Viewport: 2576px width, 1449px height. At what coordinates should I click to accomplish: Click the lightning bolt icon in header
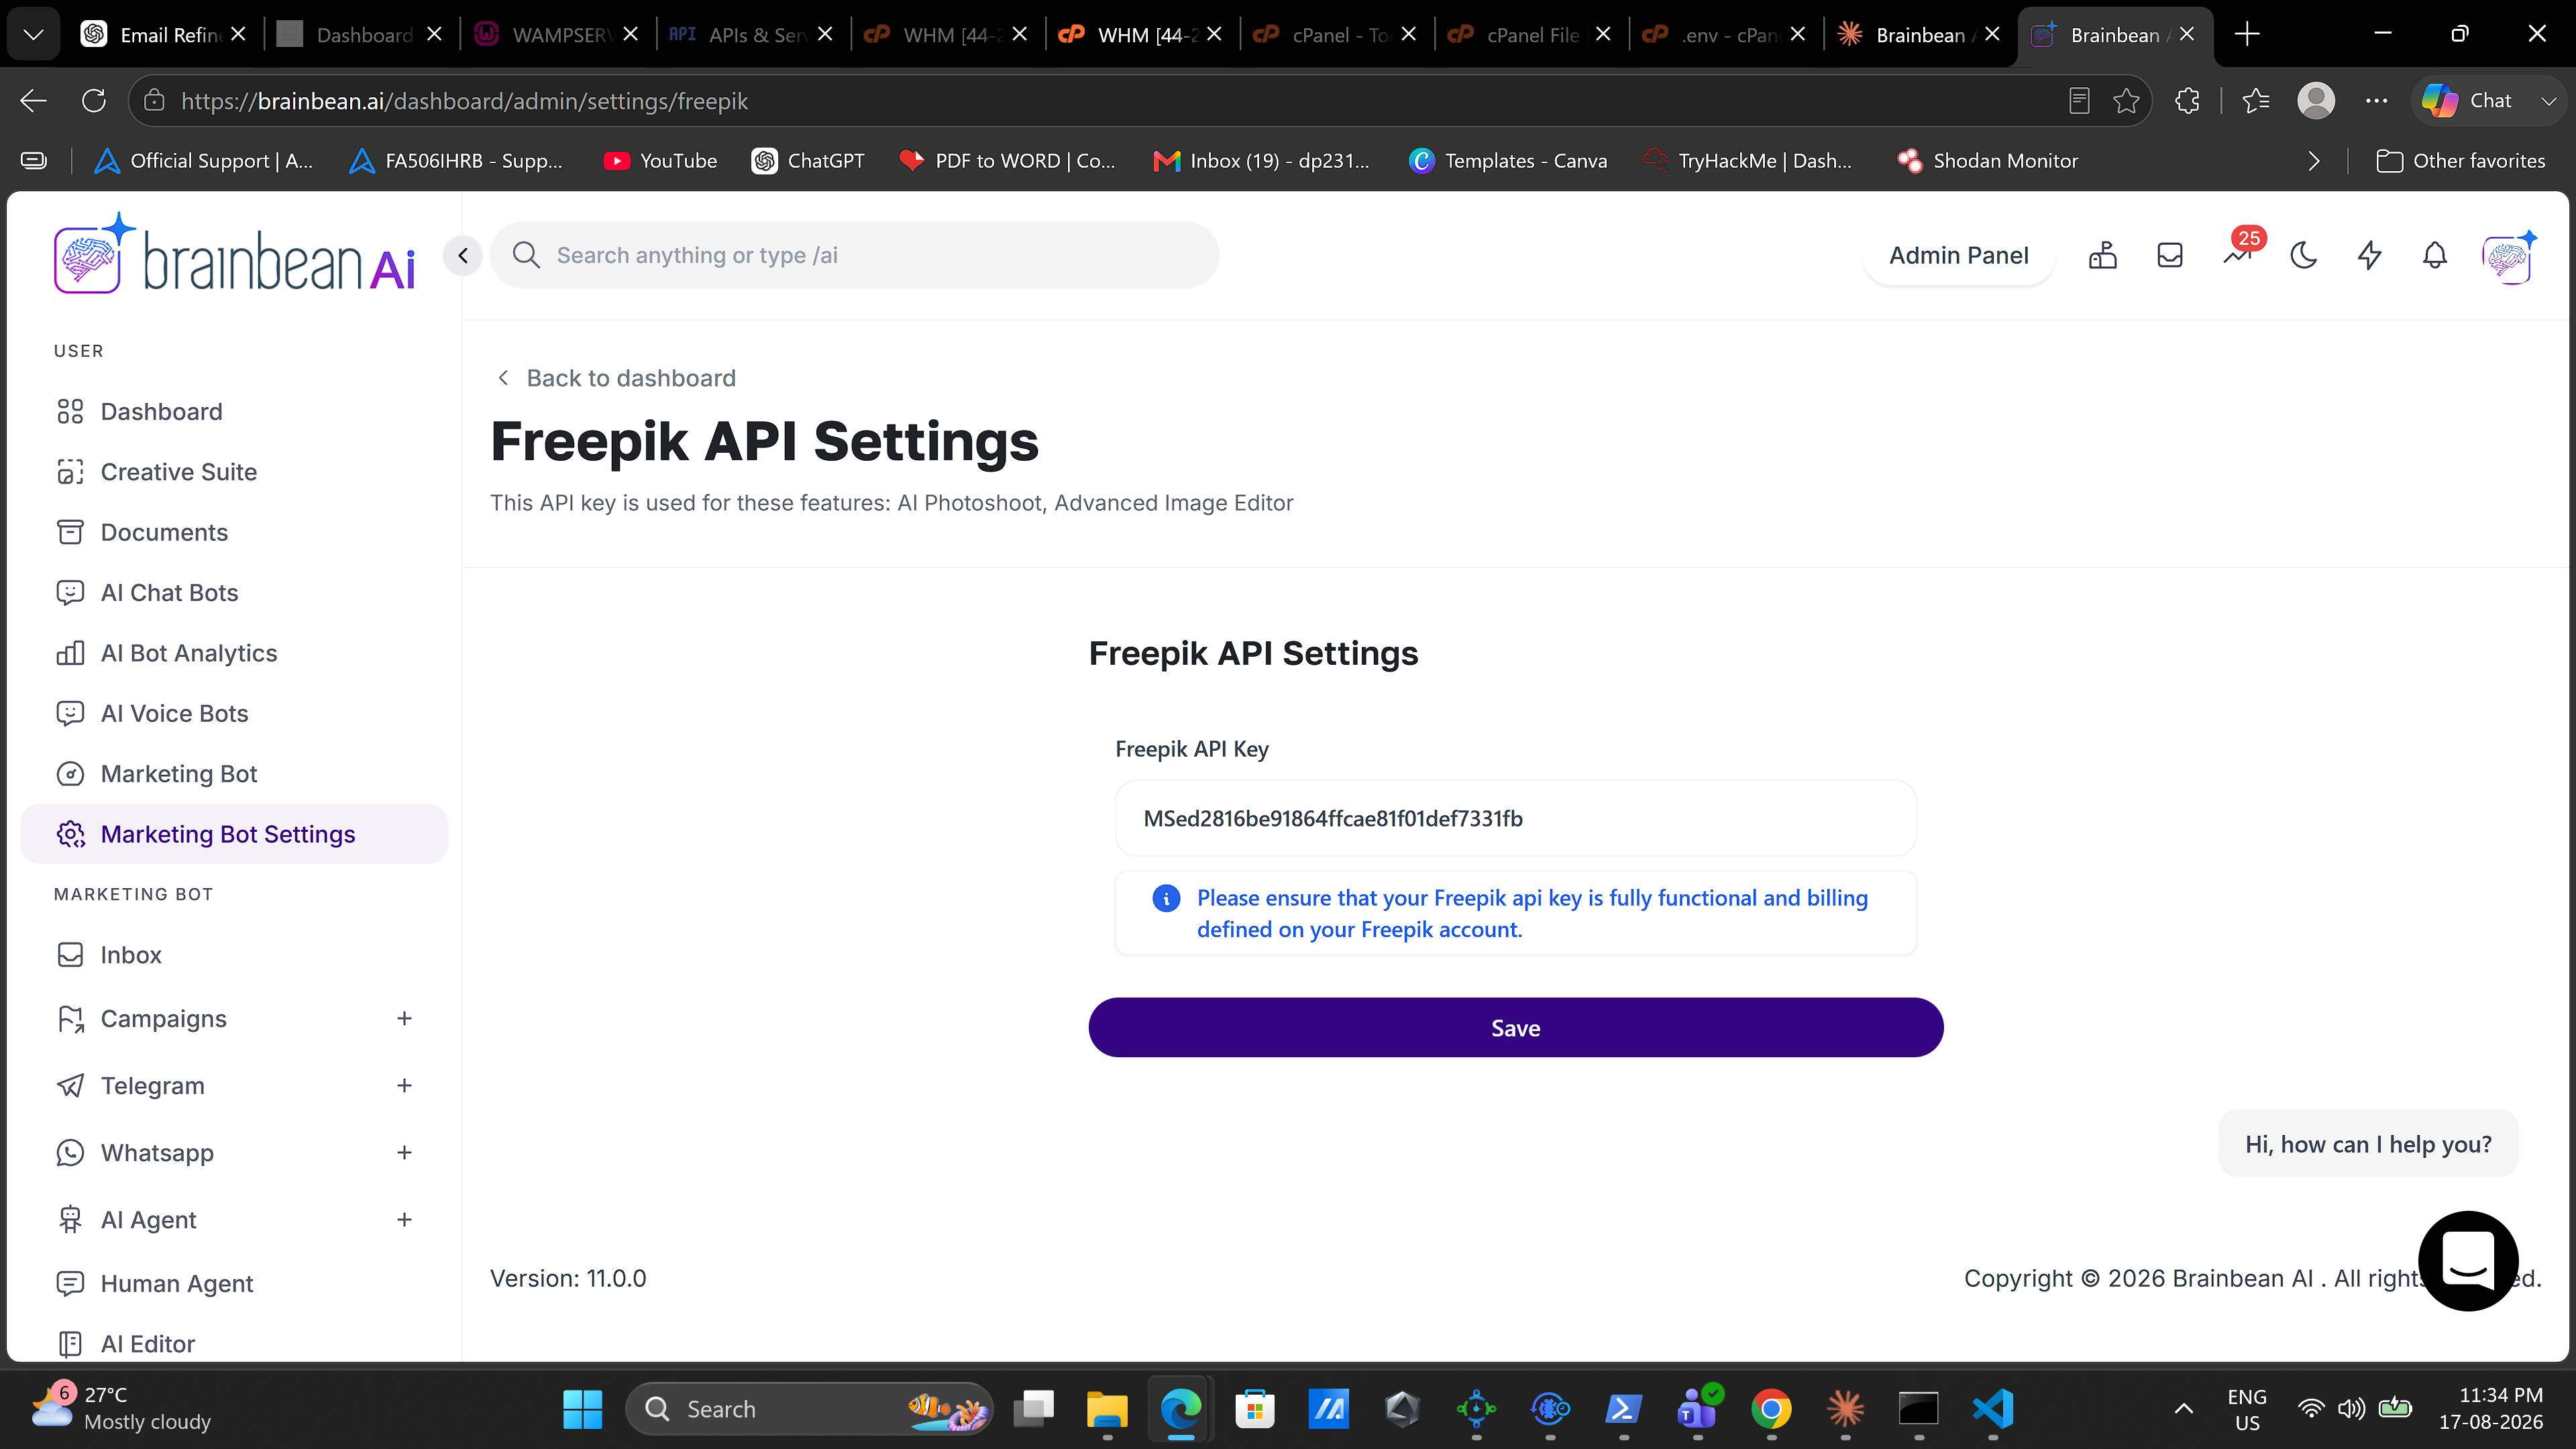[2369, 255]
